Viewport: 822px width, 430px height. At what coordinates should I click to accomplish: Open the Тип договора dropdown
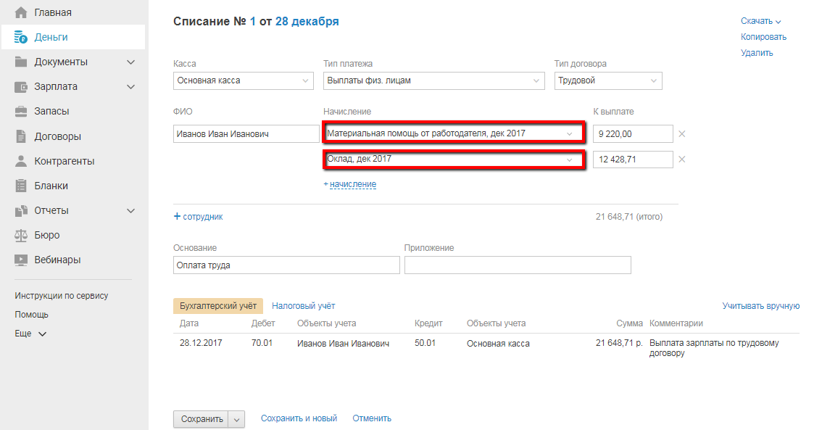(608, 80)
